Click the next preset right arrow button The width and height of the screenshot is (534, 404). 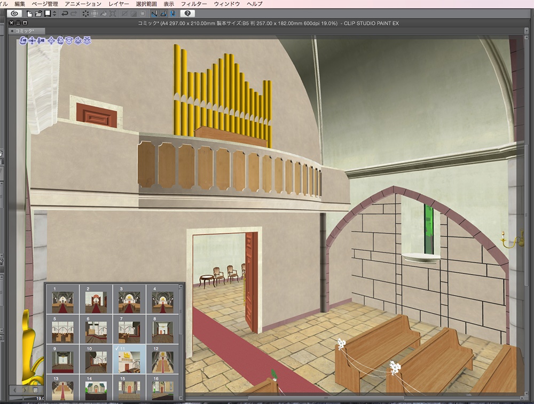(x=26, y=391)
